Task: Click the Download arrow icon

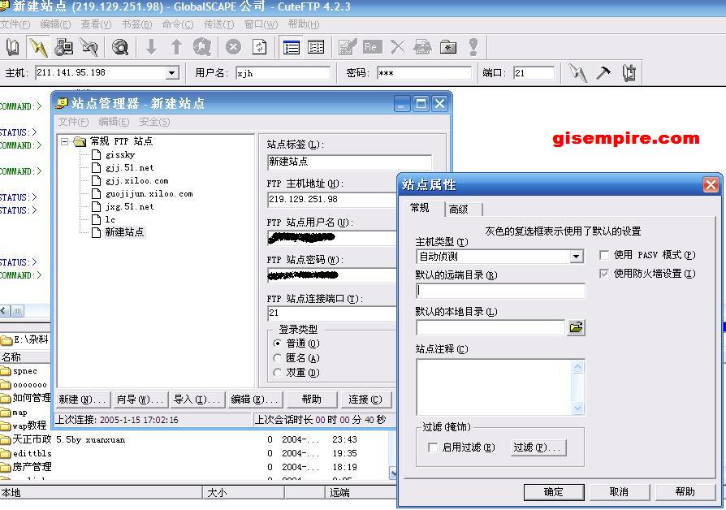Action: (x=151, y=47)
